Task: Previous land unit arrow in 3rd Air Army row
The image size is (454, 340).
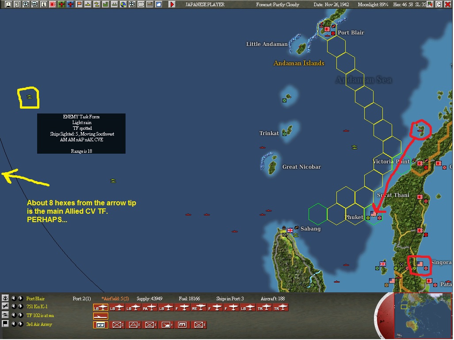Action: (x=14, y=324)
